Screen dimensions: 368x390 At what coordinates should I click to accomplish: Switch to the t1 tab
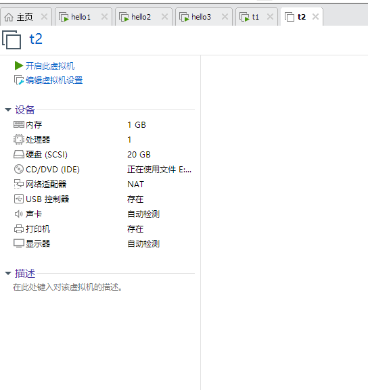point(256,17)
